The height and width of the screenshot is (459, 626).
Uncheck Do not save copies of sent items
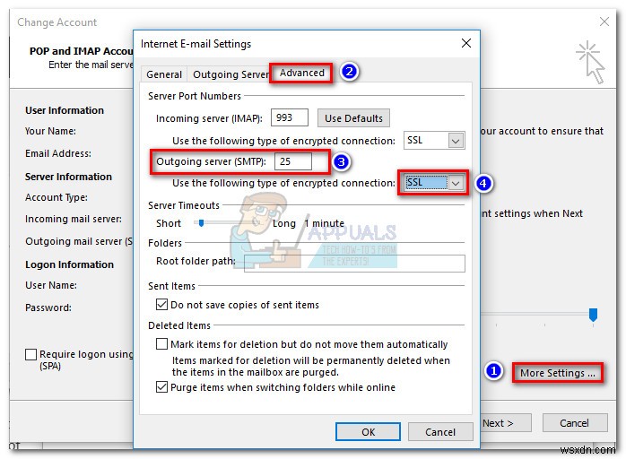coord(161,305)
